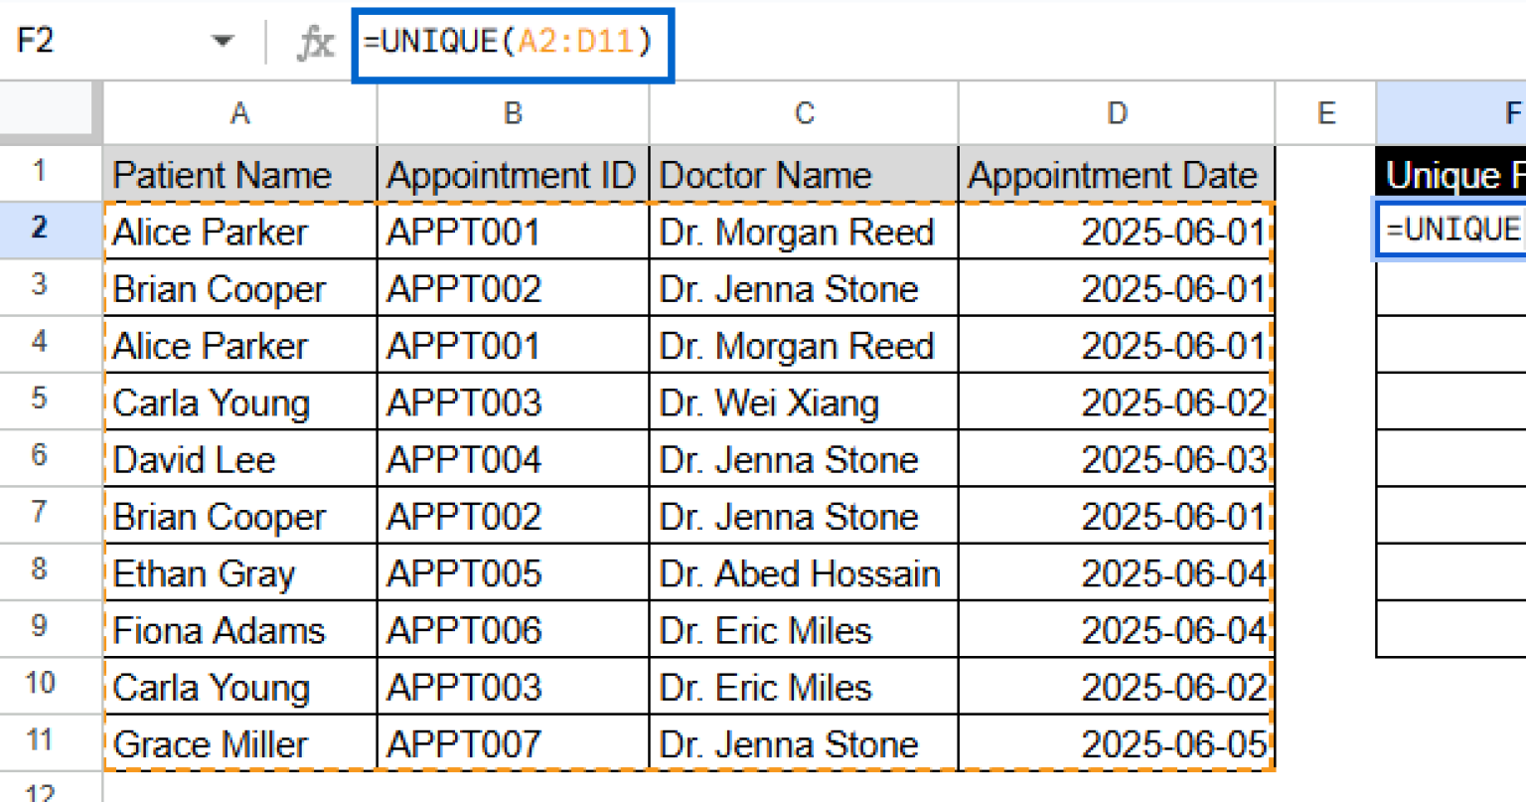Viewport: 1526px width, 802px height.
Task: Select column header E
Action: pos(1325,112)
